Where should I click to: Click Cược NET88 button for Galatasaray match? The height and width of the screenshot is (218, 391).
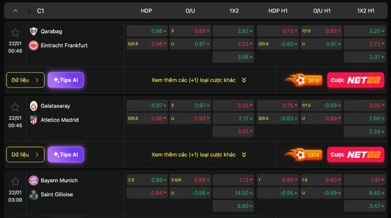click(356, 154)
